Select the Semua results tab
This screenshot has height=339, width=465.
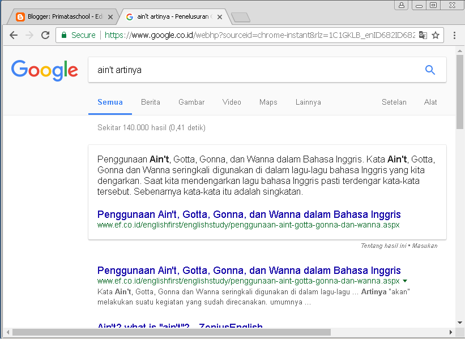[110, 102]
